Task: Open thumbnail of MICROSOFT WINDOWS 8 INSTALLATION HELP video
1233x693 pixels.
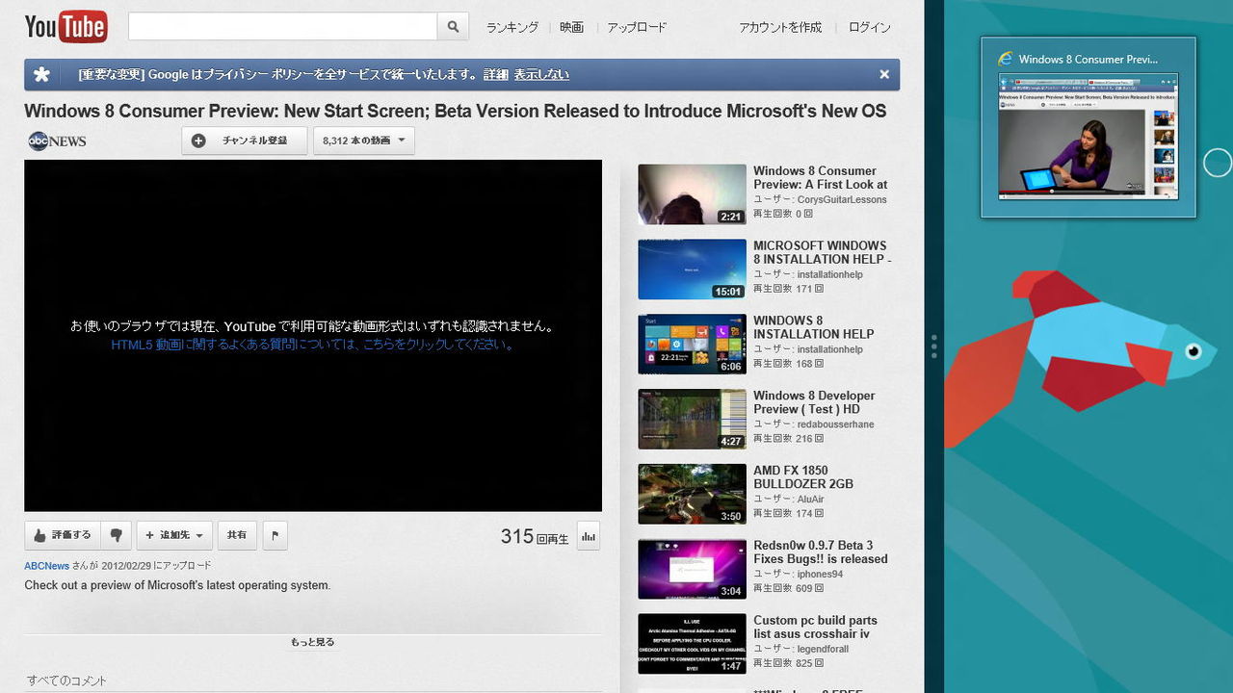Action: [x=692, y=269]
